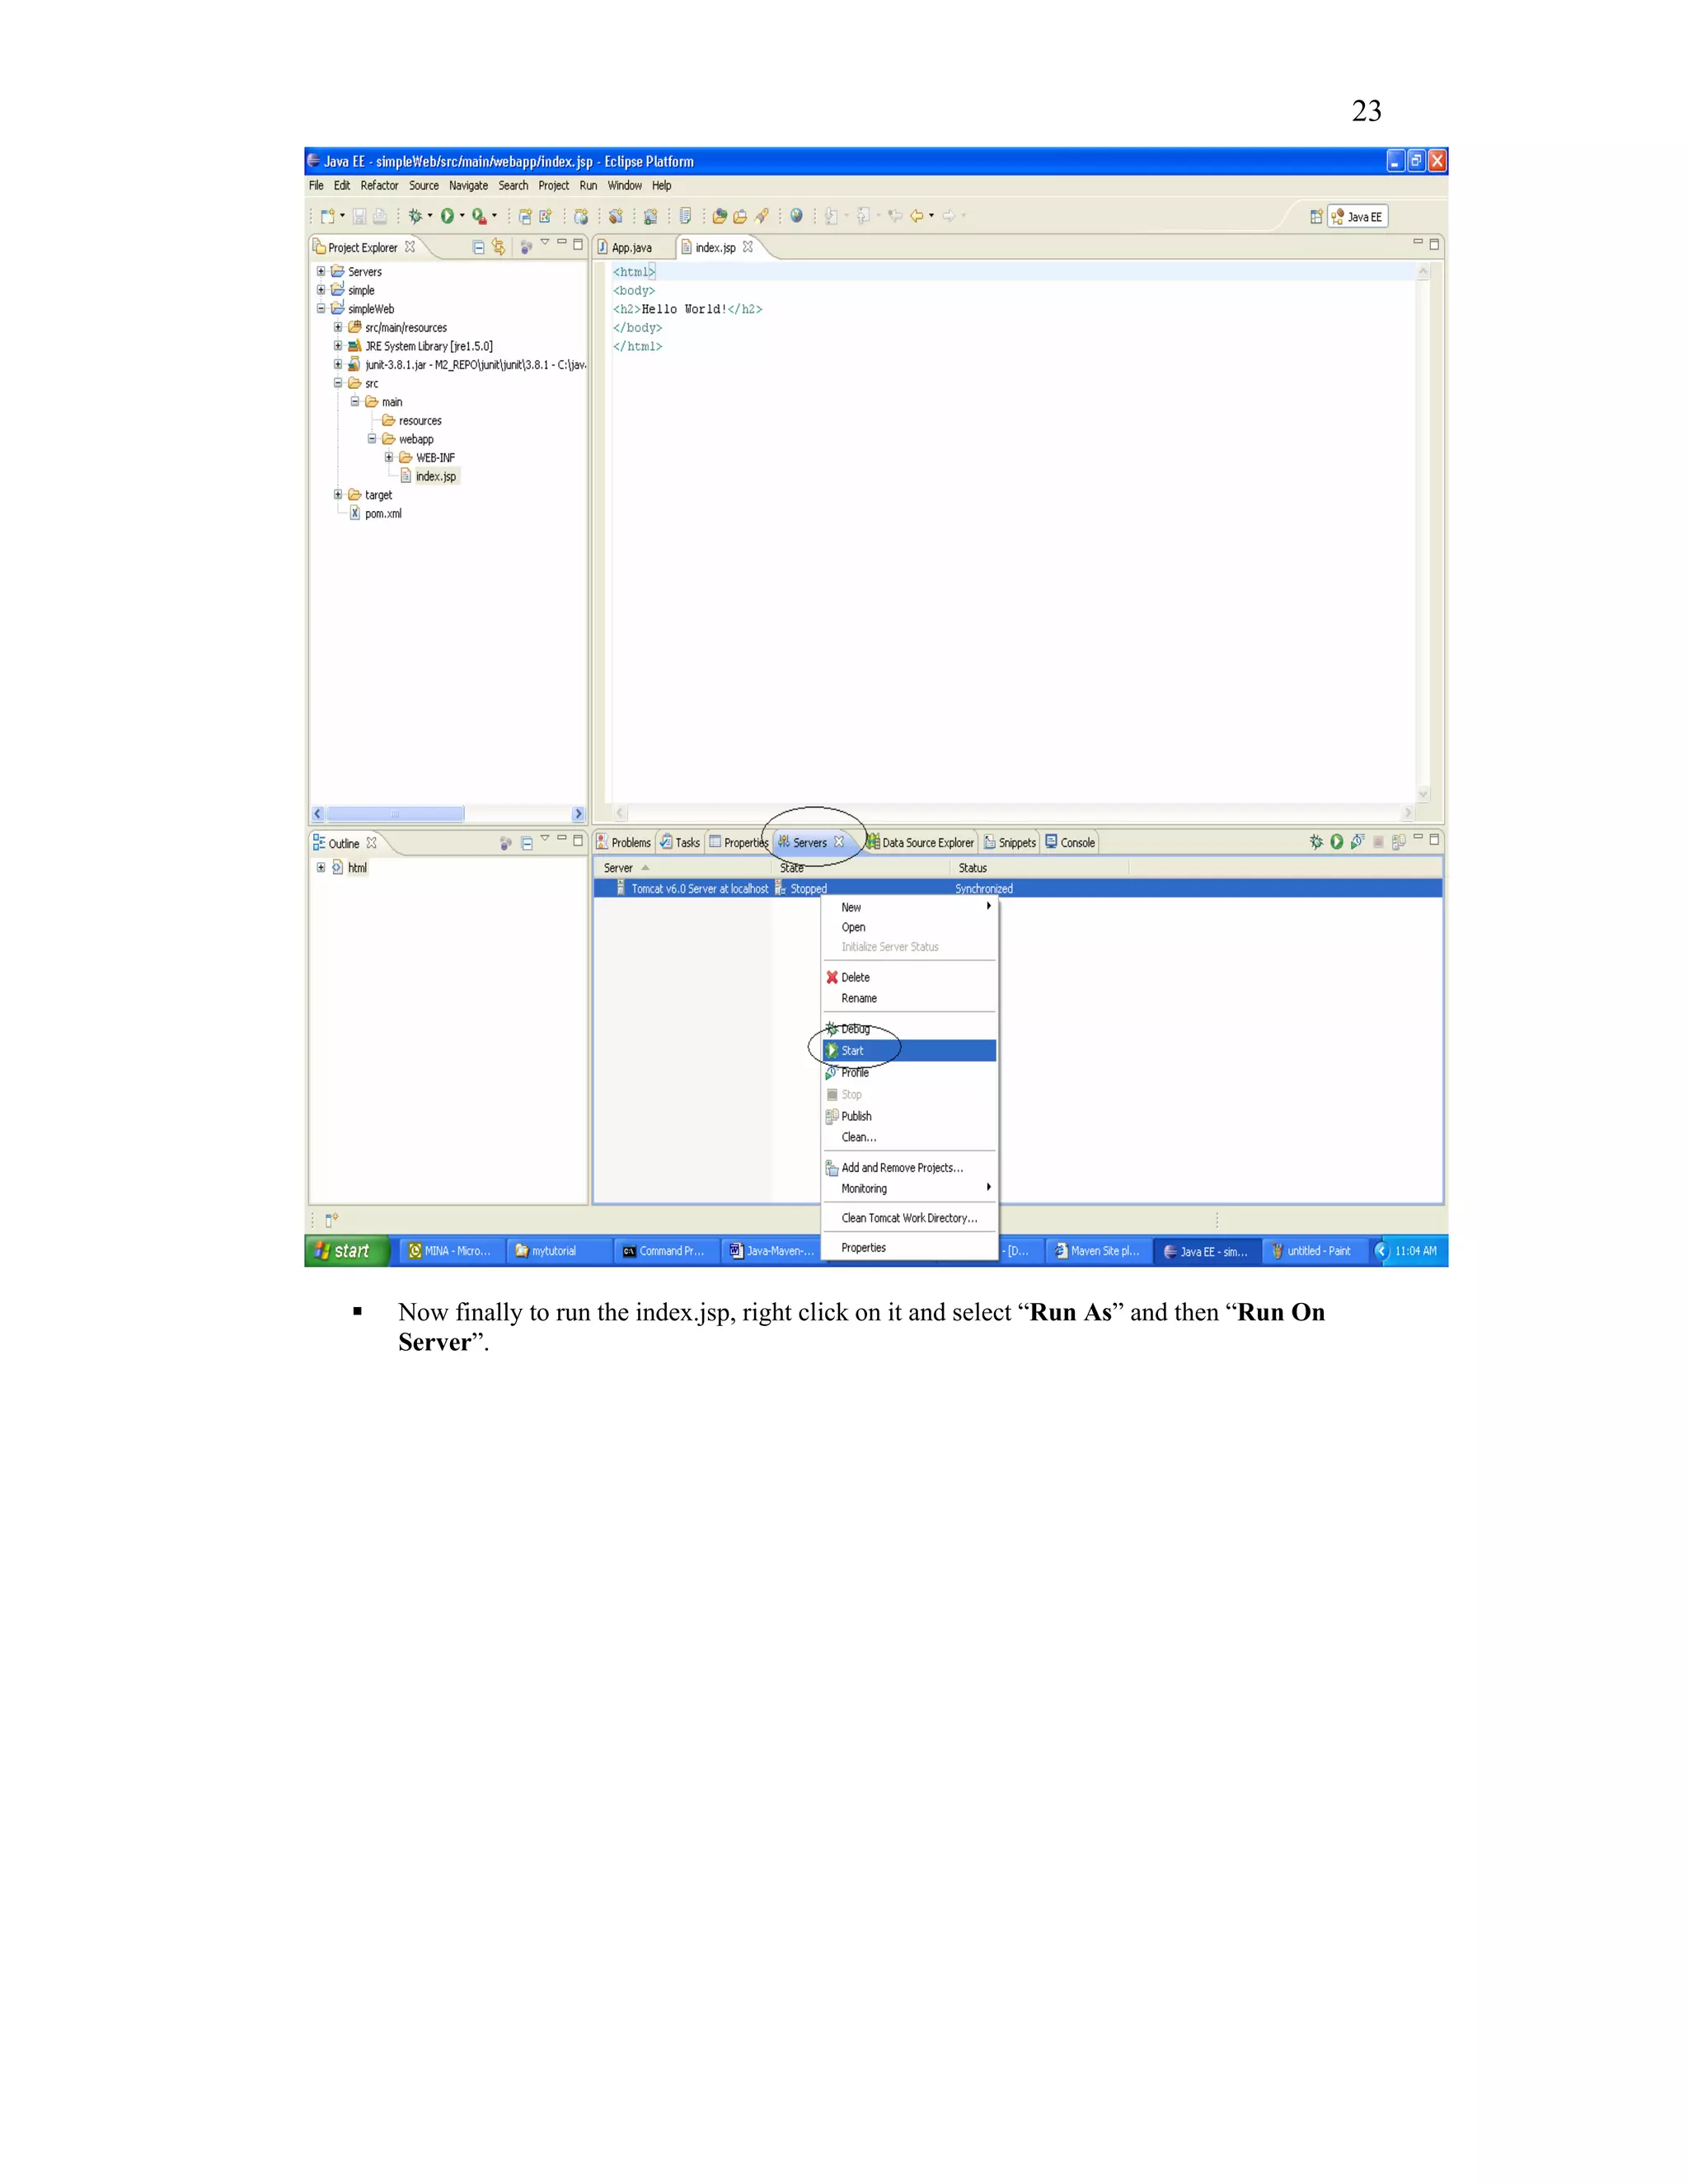Close the Outline view
Viewport: 1688px width, 2184px height.
point(372,843)
